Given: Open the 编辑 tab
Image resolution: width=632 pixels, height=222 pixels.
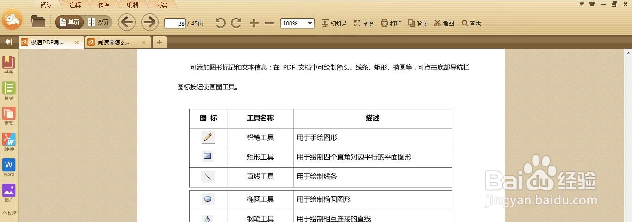Looking at the screenshot, I should pos(132,5).
